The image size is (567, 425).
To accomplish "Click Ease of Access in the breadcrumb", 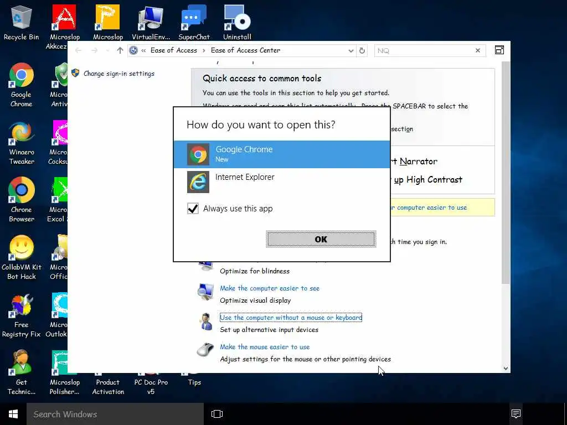I will [173, 50].
